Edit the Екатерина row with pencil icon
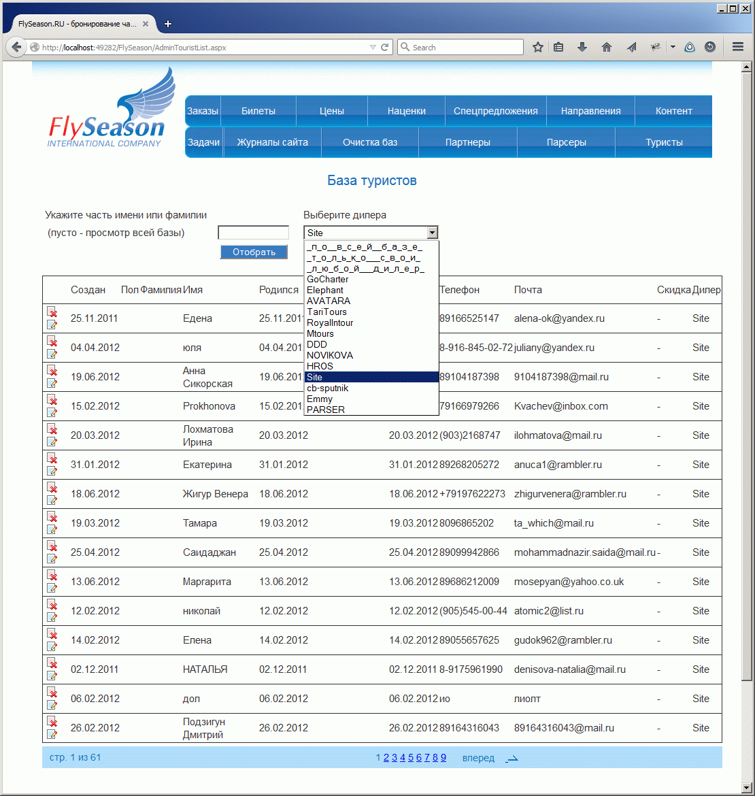 (52, 471)
